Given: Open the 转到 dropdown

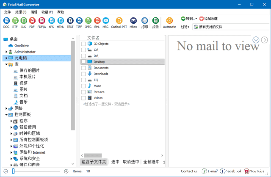Looking at the screenshot, I should [189, 19].
